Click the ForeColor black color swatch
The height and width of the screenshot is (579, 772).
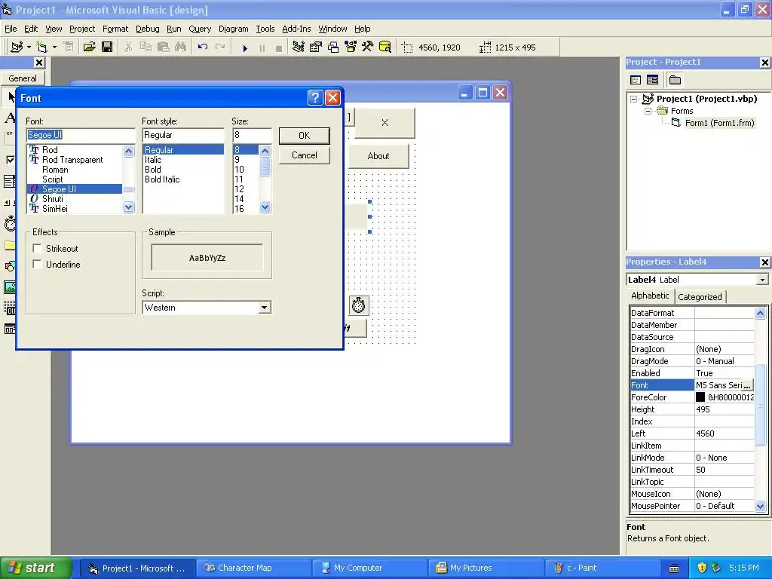pyautogui.click(x=700, y=397)
